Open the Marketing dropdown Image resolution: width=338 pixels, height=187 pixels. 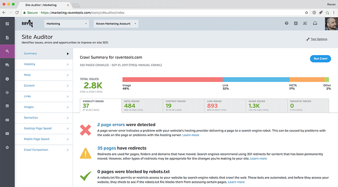(x=66, y=24)
